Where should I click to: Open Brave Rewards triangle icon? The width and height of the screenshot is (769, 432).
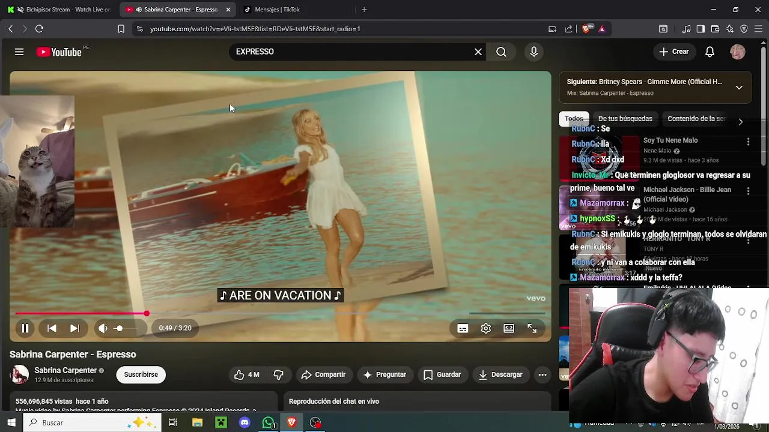pyautogui.click(x=602, y=29)
